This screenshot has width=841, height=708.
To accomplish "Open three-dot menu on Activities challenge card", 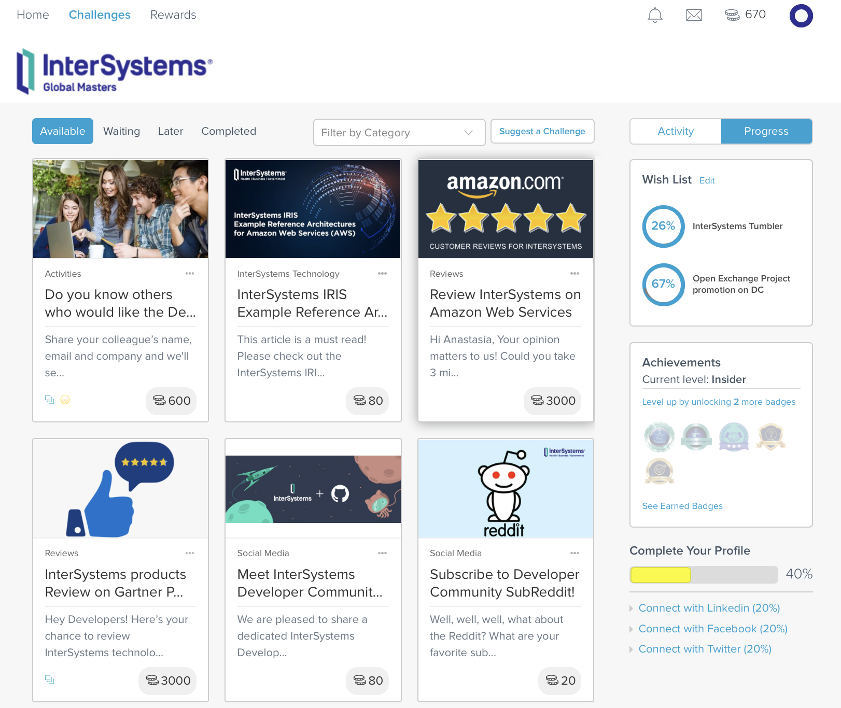I will (x=190, y=274).
